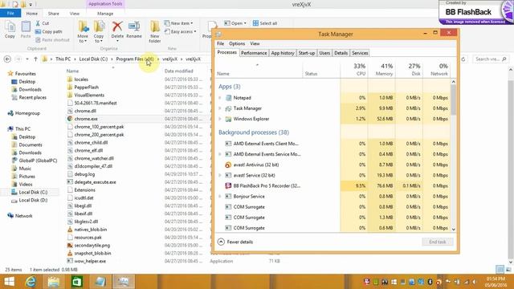Expand AMD External Events Service entry

220,154
